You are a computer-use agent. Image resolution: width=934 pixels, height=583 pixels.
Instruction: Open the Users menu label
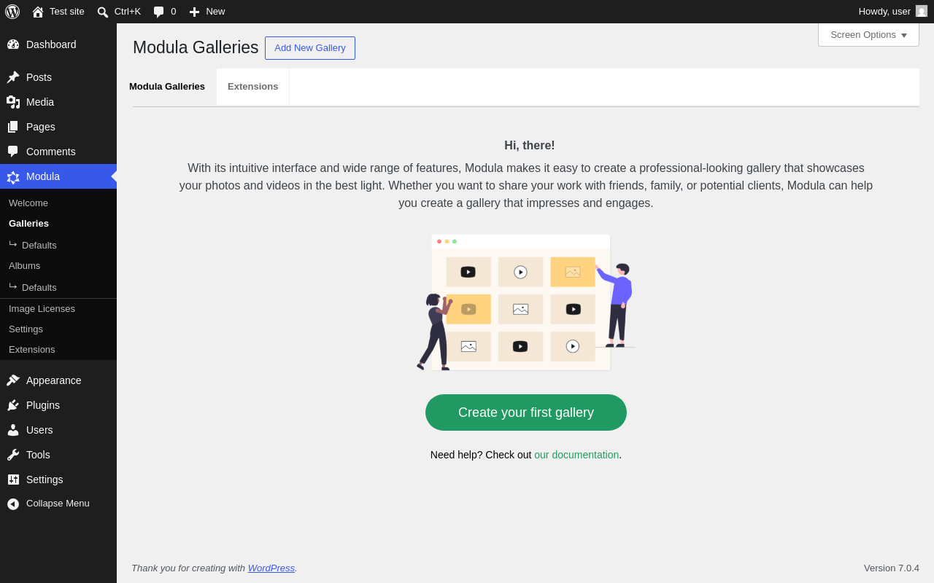39,430
